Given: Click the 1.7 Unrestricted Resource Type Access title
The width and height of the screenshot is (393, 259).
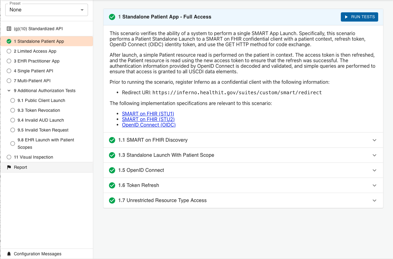Looking at the screenshot, I should click(x=162, y=200).
